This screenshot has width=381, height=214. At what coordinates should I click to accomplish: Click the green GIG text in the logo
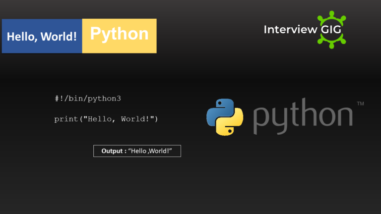331,29
